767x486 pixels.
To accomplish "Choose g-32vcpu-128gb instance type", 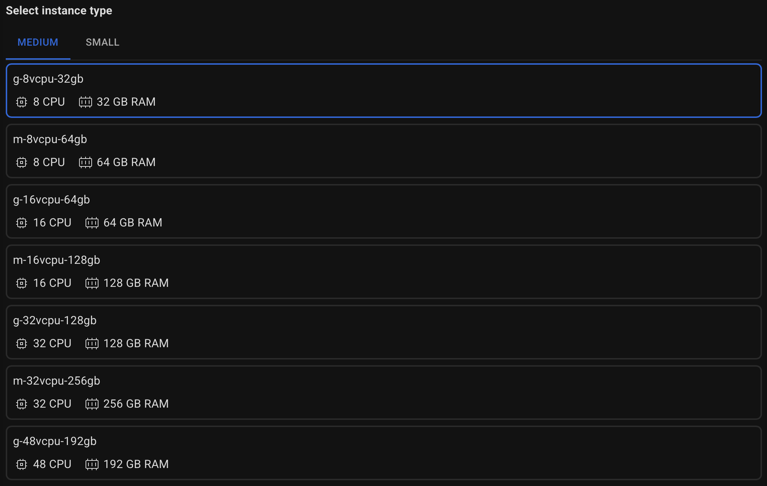I will 383,332.
